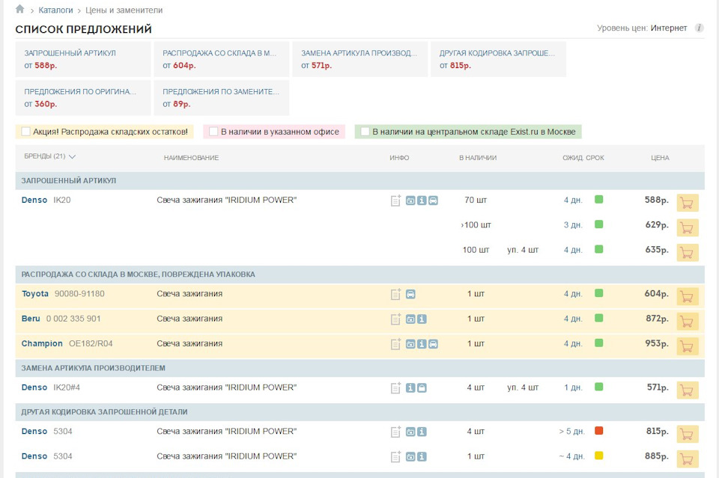Image resolution: width=719 pixels, height=478 pixels.
Task: Add the Denso IK20 588р. offer to cart
Action: (688, 203)
